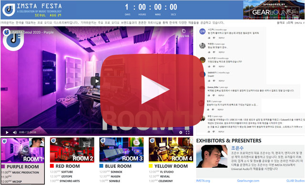Visit the IMSTA.org link
Screen dimensions: 305x185
203,181
